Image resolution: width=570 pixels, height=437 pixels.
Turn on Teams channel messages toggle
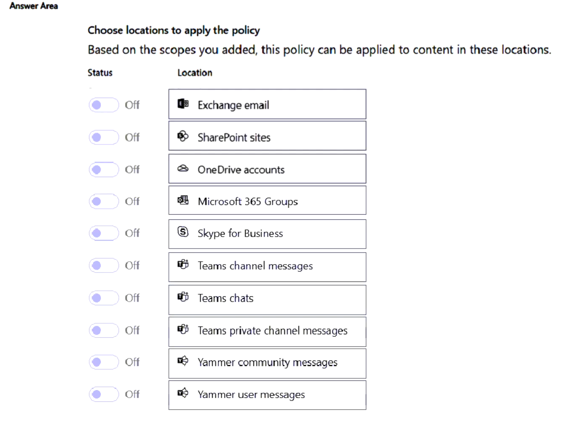point(104,265)
